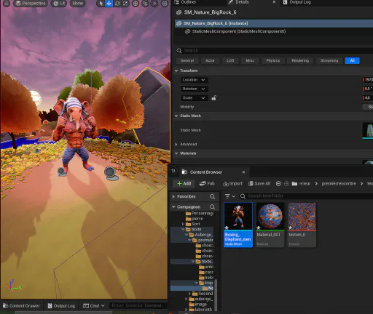Toggle the LOD details filter

pyautogui.click(x=230, y=60)
